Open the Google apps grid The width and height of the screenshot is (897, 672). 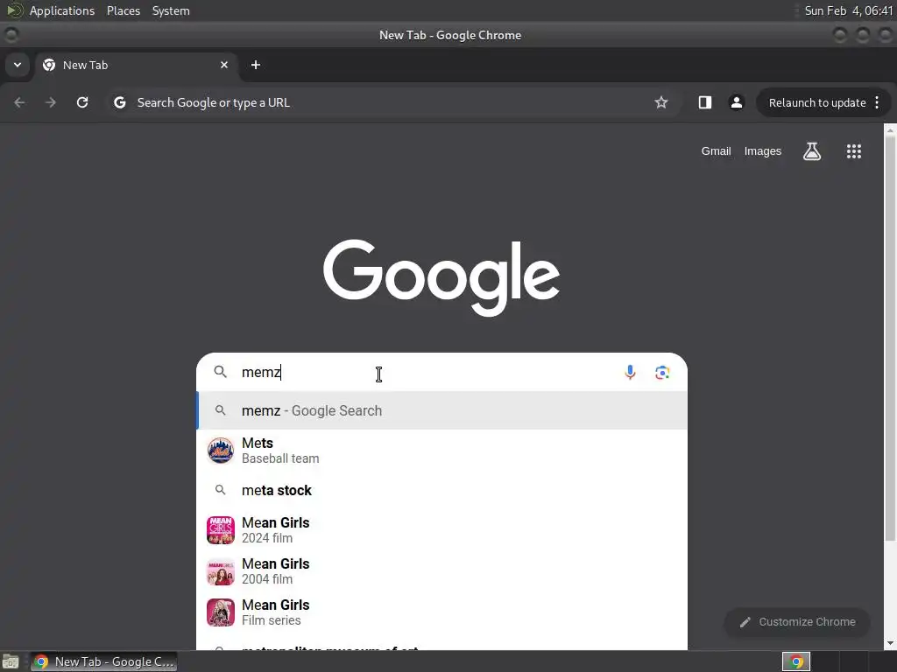854,150
